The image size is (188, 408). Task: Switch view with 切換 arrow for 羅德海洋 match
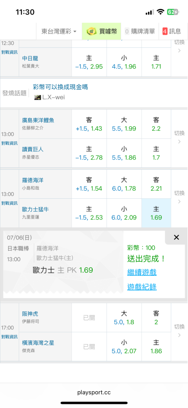(x=179, y=197)
